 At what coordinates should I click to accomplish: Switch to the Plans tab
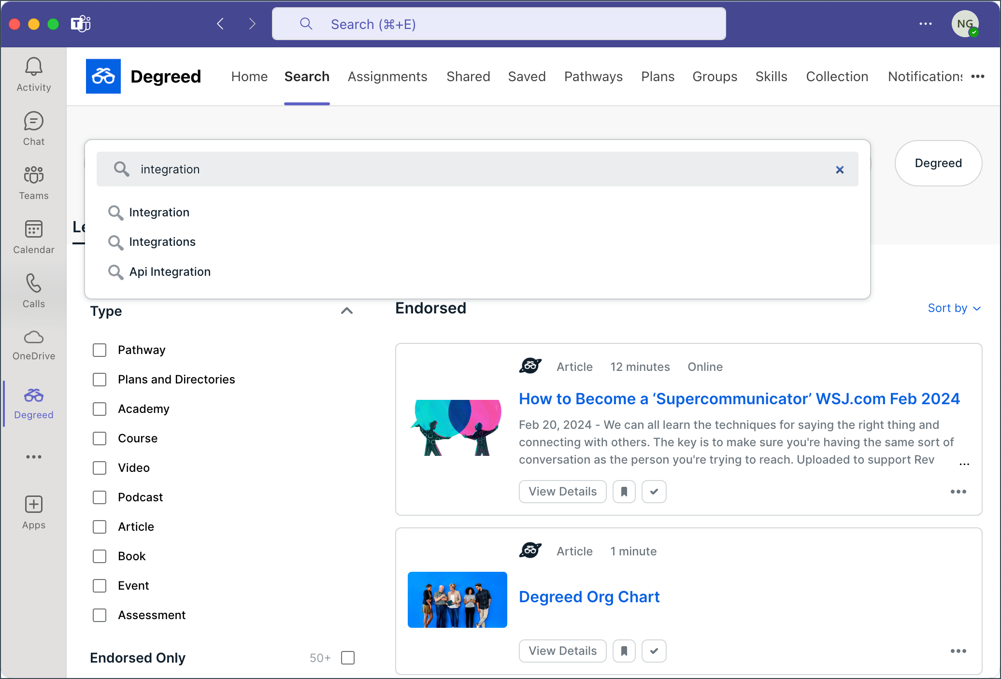(x=658, y=76)
